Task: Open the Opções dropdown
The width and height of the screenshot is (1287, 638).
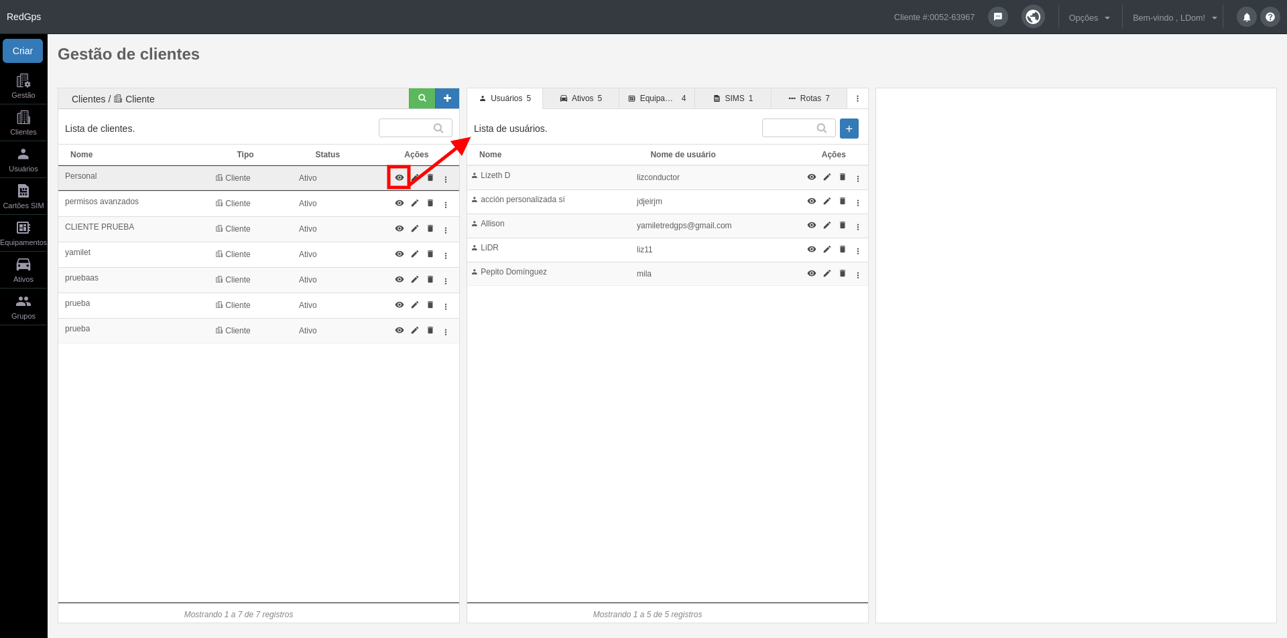Action: point(1089,17)
